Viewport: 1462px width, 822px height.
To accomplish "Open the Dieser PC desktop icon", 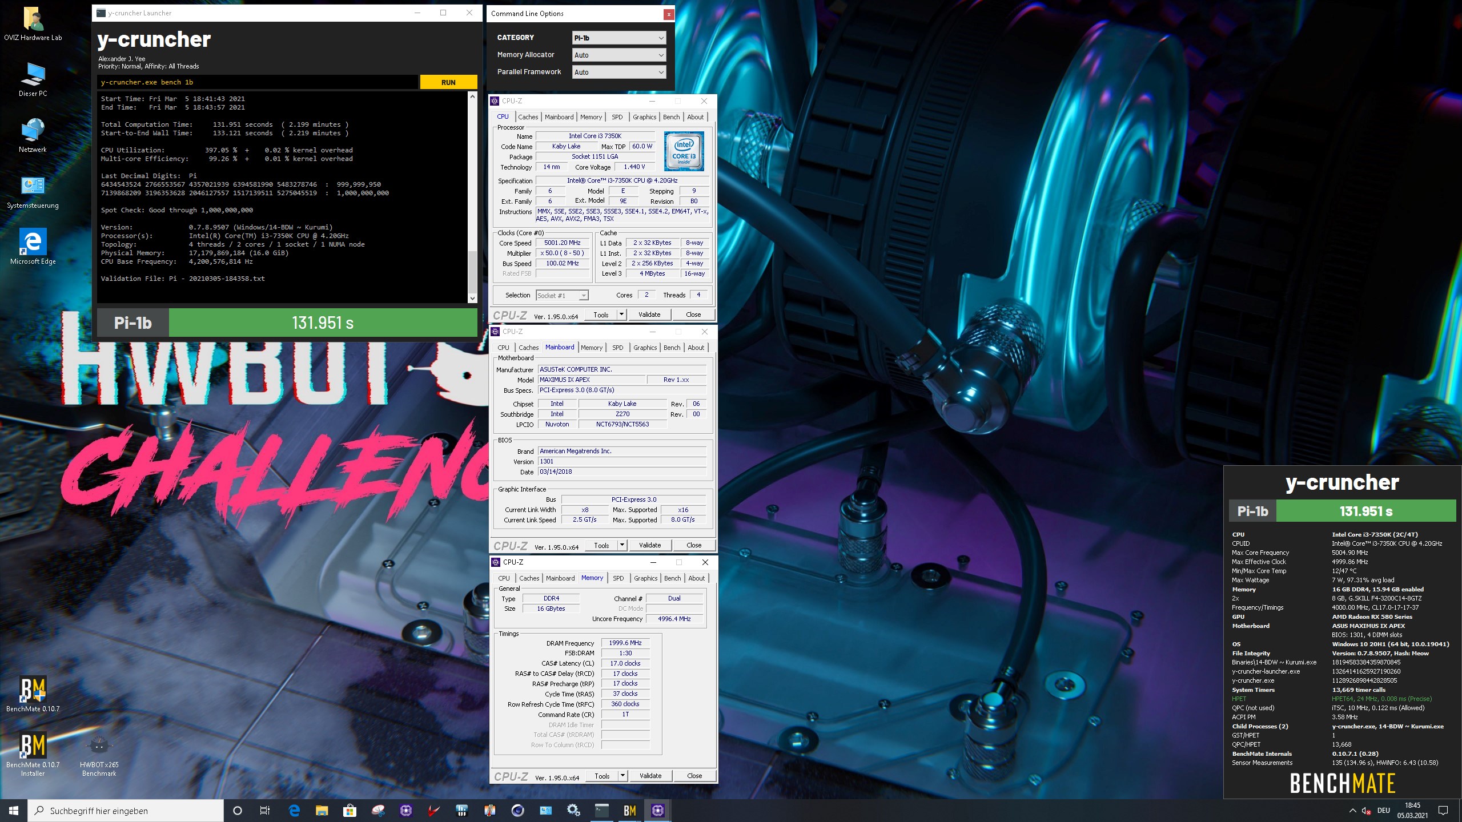I will point(33,79).
